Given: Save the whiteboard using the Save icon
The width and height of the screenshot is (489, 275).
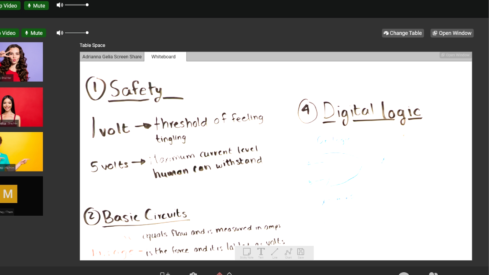Looking at the screenshot, I should coord(300,252).
